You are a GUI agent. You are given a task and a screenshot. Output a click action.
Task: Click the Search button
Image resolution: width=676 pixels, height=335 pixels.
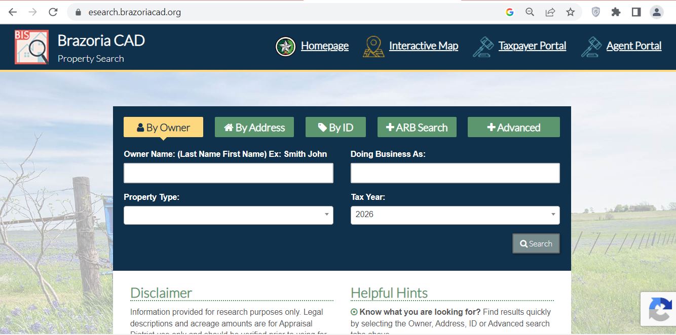pyautogui.click(x=536, y=243)
